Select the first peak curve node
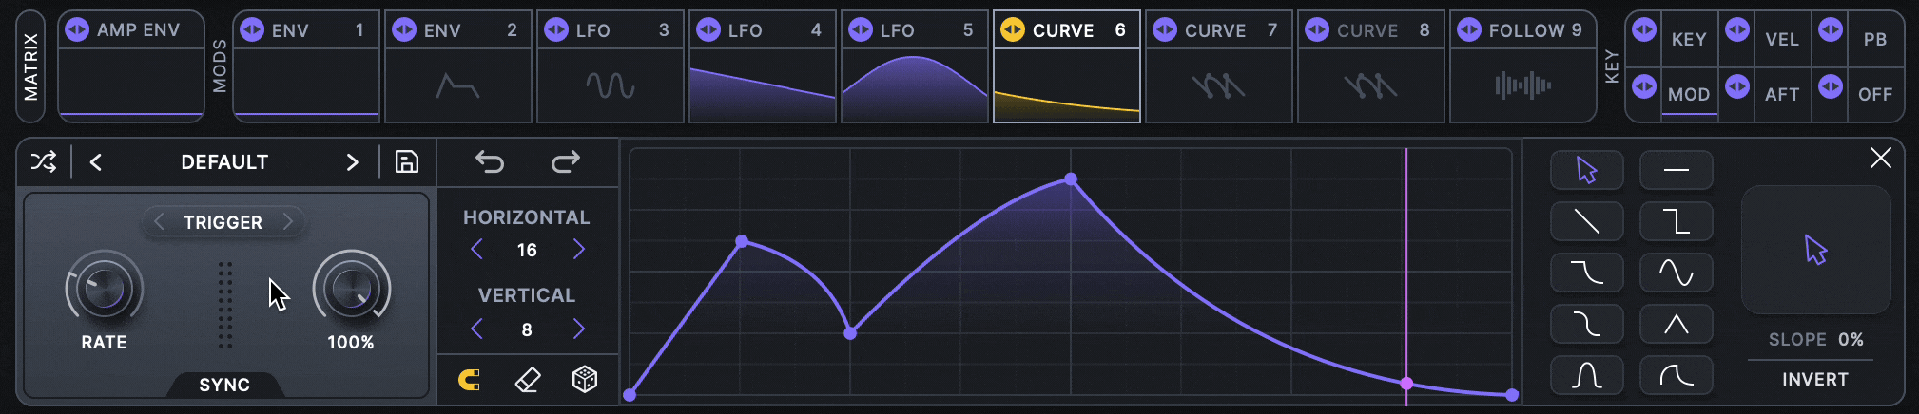This screenshot has width=1919, height=414. point(742,241)
